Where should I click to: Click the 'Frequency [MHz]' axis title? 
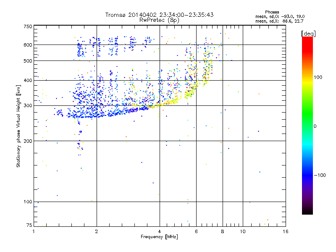click(159, 237)
